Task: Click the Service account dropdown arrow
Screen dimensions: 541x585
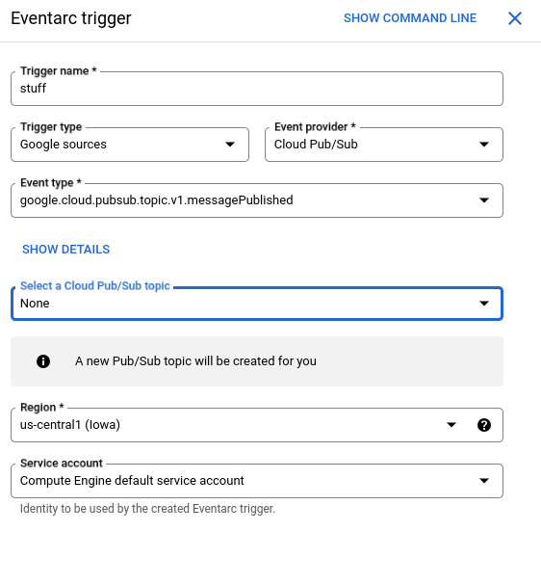Action: [484, 481]
